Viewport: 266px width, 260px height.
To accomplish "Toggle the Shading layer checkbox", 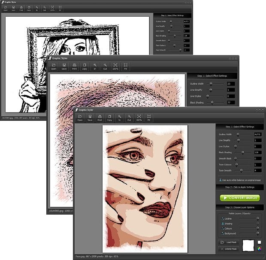I will coord(222,223).
